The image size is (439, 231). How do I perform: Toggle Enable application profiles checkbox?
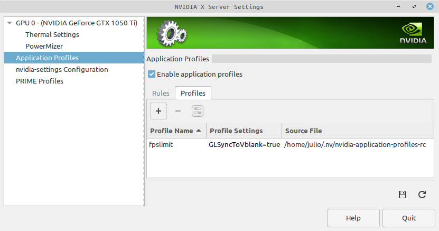click(x=152, y=74)
